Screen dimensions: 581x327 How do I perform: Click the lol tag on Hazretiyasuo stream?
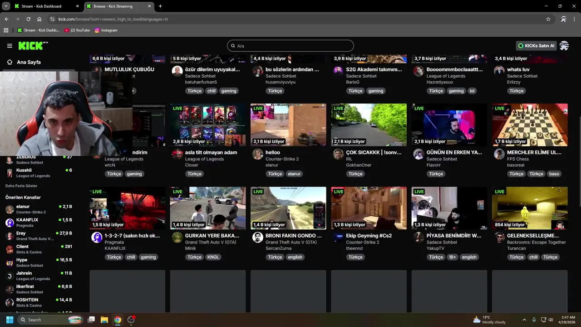[472, 91]
